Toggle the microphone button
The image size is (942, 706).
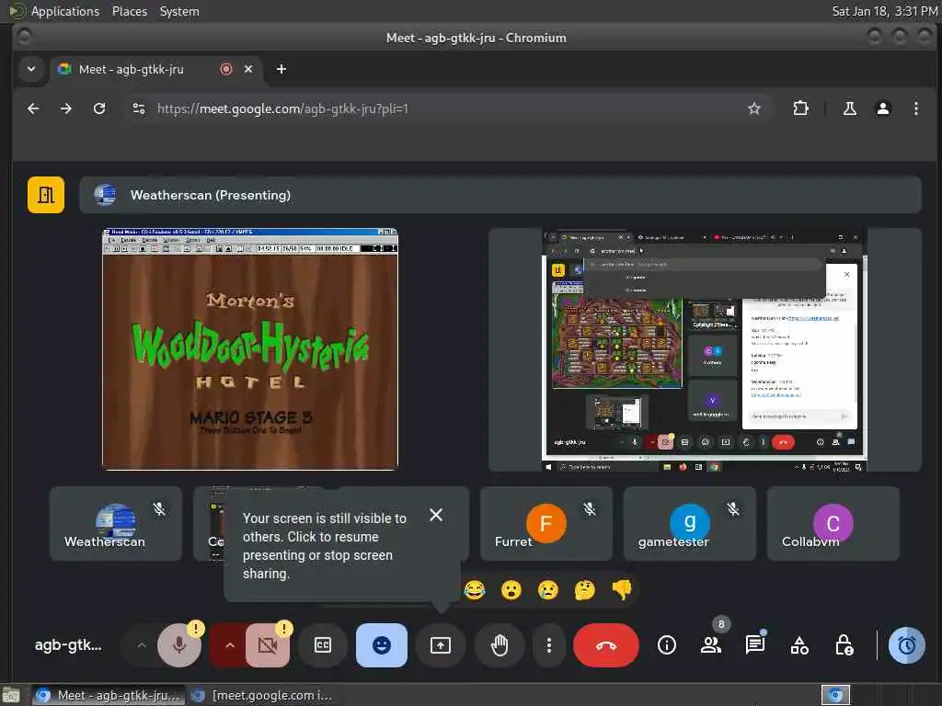pyautogui.click(x=179, y=645)
